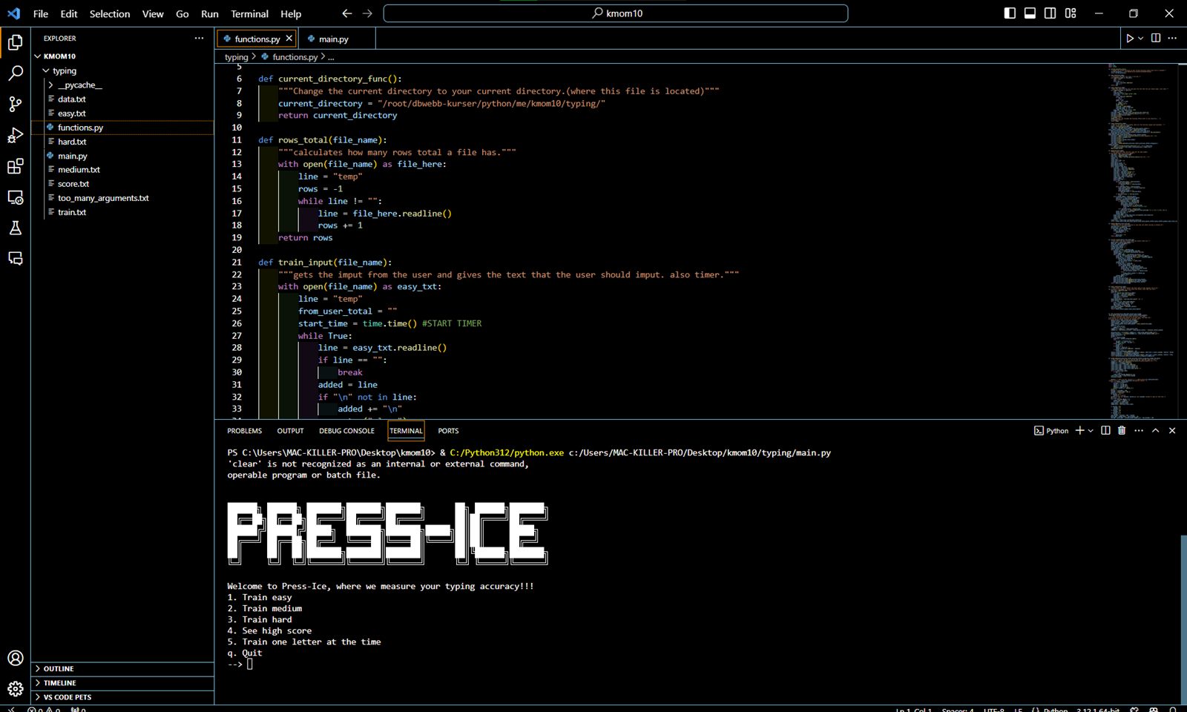Open the Manage gear menu
Image resolution: width=1187 pixels, height=712 pixels.
point(16,689)
